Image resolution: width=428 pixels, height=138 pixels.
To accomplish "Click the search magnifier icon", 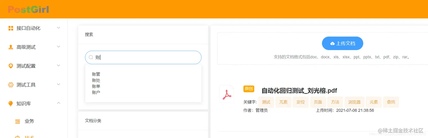I will (x=91, y=57).
